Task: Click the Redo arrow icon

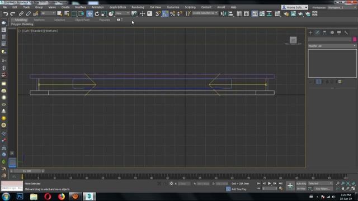Action: 13,13
